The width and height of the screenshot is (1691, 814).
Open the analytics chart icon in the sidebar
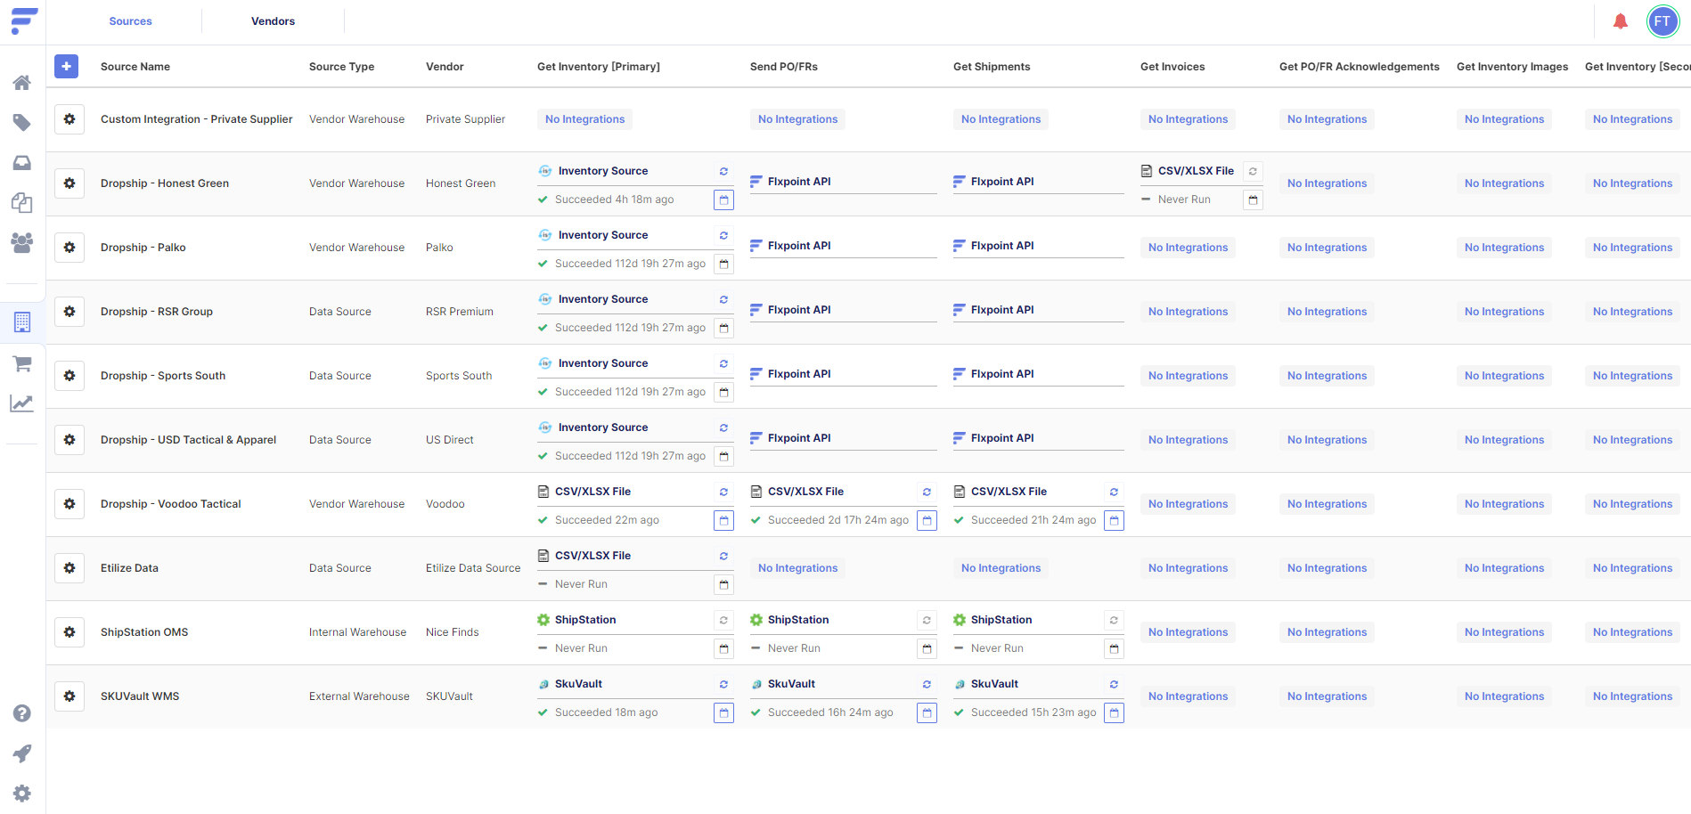pyautogui.click(x=22, y=403)
